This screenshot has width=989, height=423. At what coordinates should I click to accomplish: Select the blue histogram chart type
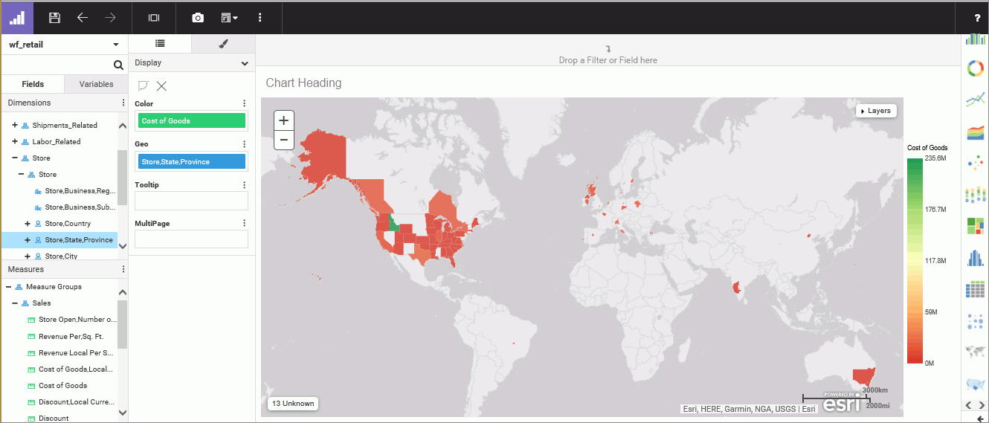[x=976, y=257]
